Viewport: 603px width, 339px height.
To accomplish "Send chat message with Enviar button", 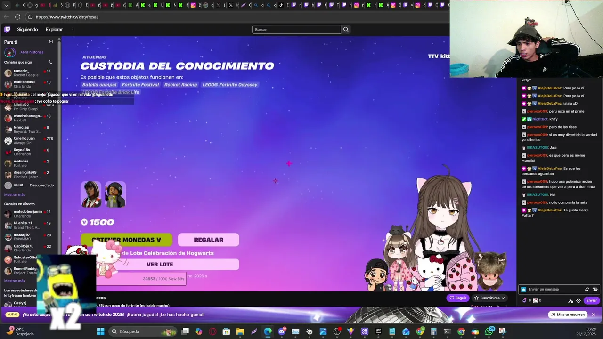I will click(x=592, y=300).
